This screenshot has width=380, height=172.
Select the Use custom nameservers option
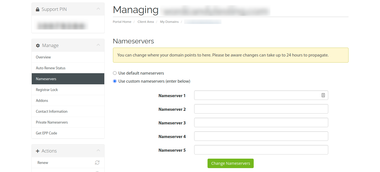coord(115,81)
